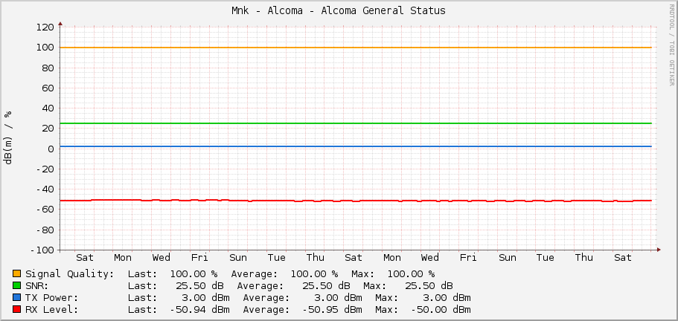Click the red RX Level legend swatch
The width and height of the screenshot is (678, 321).
point(17,310)
